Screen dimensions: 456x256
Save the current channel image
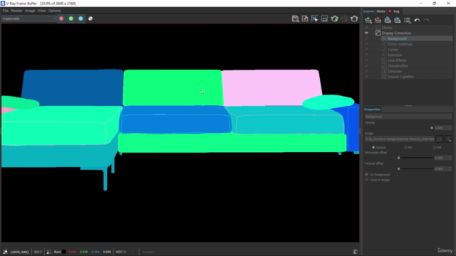[x=295, y=18]
